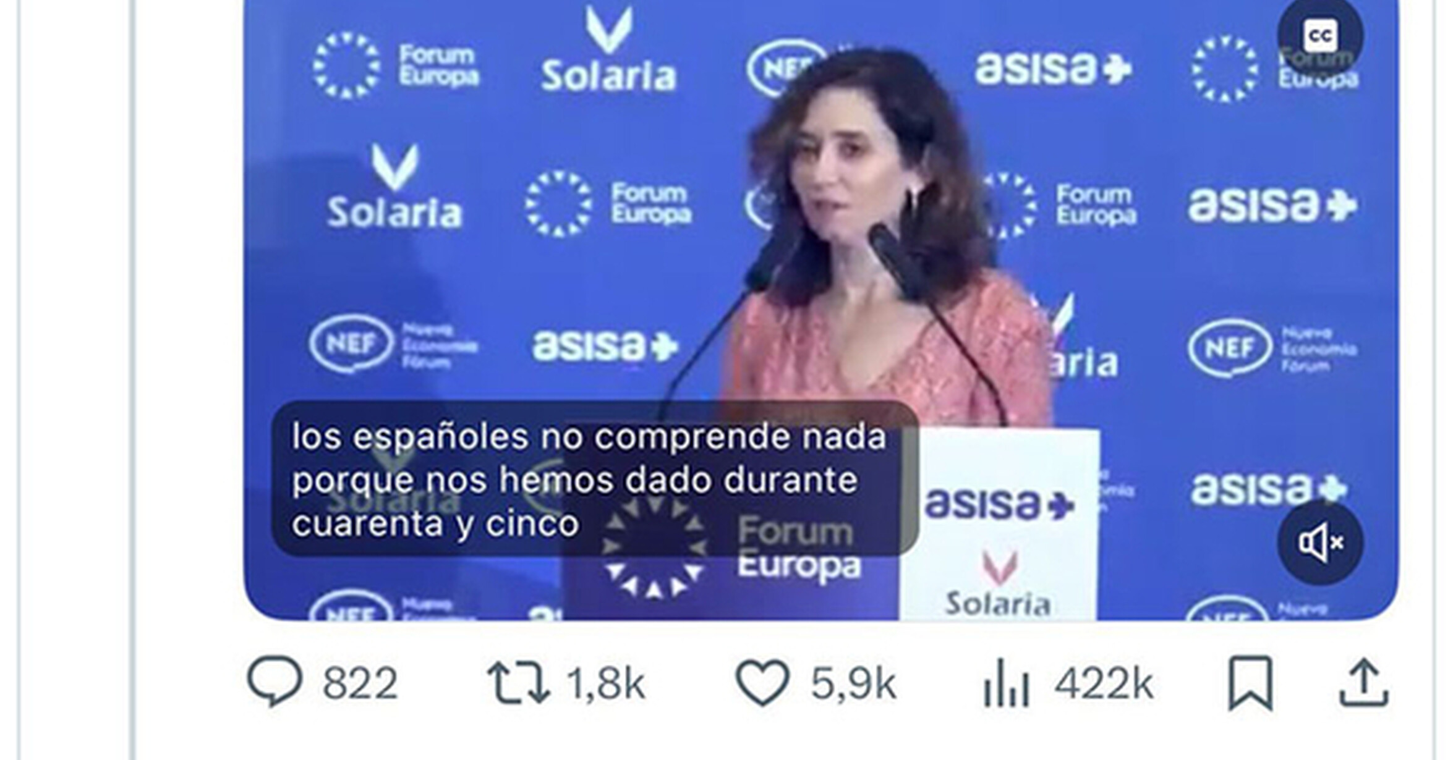The width and height of the screenshot is (1453, 760).
Task: Click the 422k views count
Action: point(1104,683)
